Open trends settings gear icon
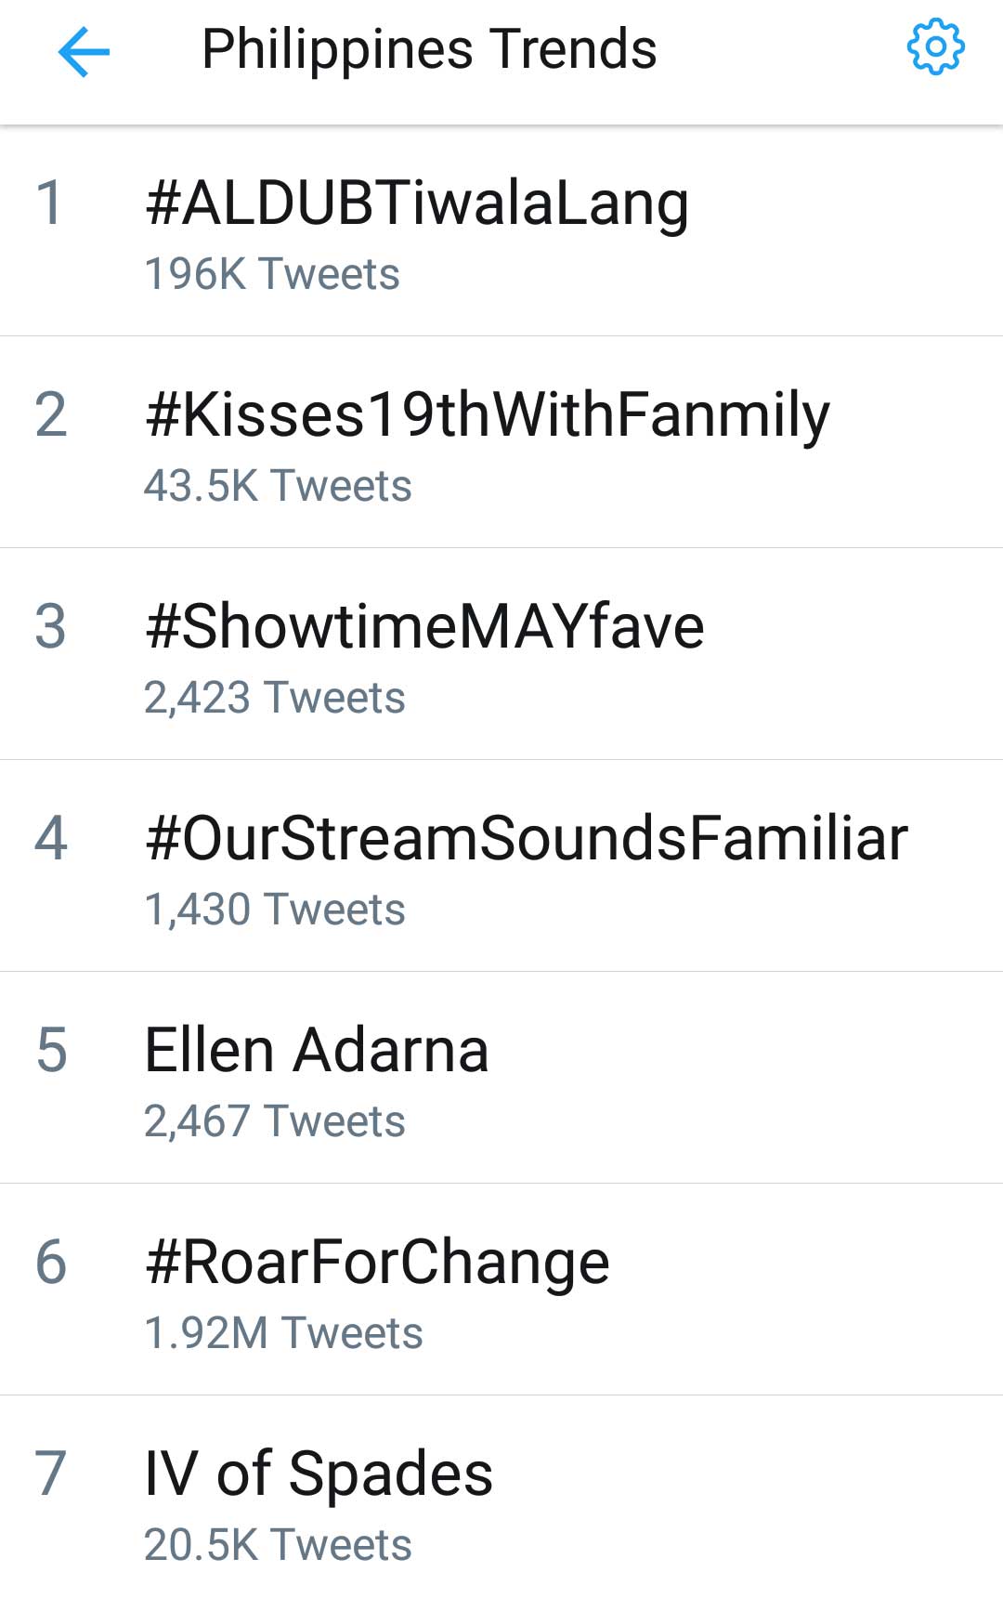This screenshot has width=1003, height=1598. (x=935, y=46)
